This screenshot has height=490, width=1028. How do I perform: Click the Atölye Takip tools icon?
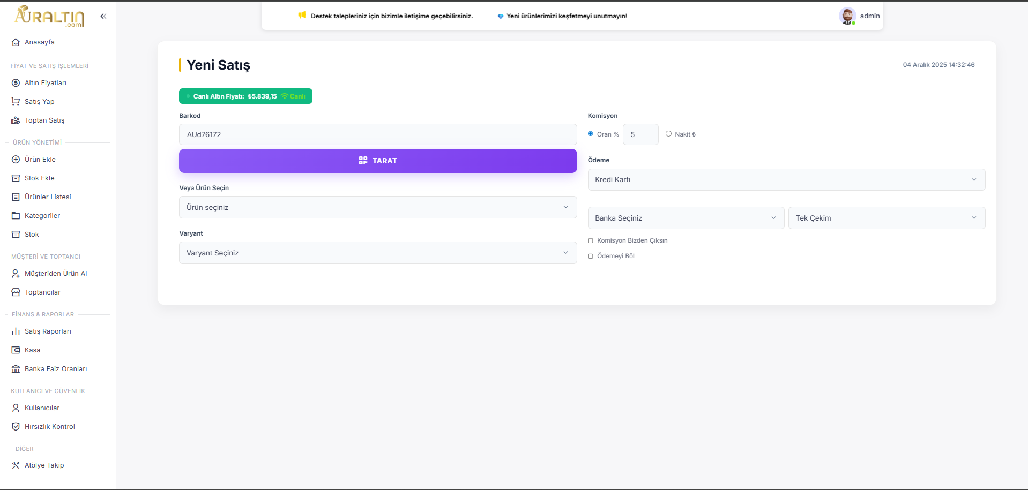pos(16,465)
